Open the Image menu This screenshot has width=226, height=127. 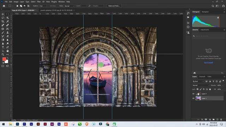[x=16, y=2]
